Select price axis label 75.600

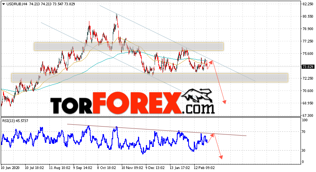[x=308, y=54]
